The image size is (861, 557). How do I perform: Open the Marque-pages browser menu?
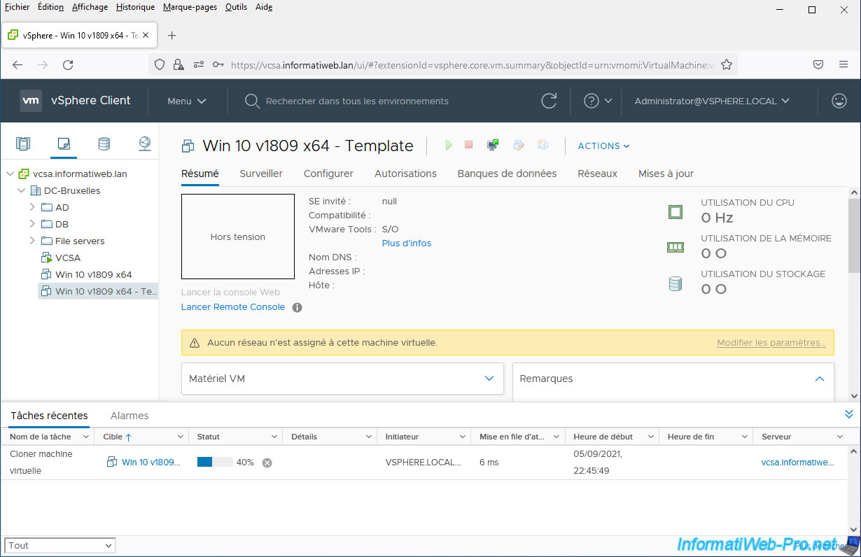(190, 7)
